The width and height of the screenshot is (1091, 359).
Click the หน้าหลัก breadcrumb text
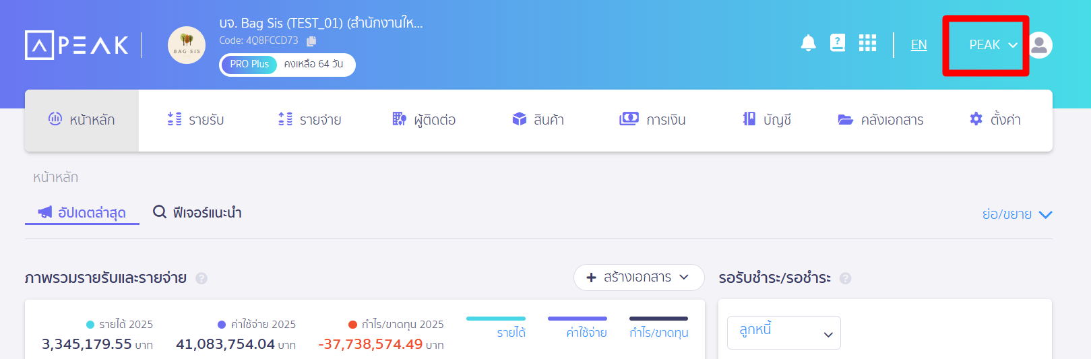[55, 177]
